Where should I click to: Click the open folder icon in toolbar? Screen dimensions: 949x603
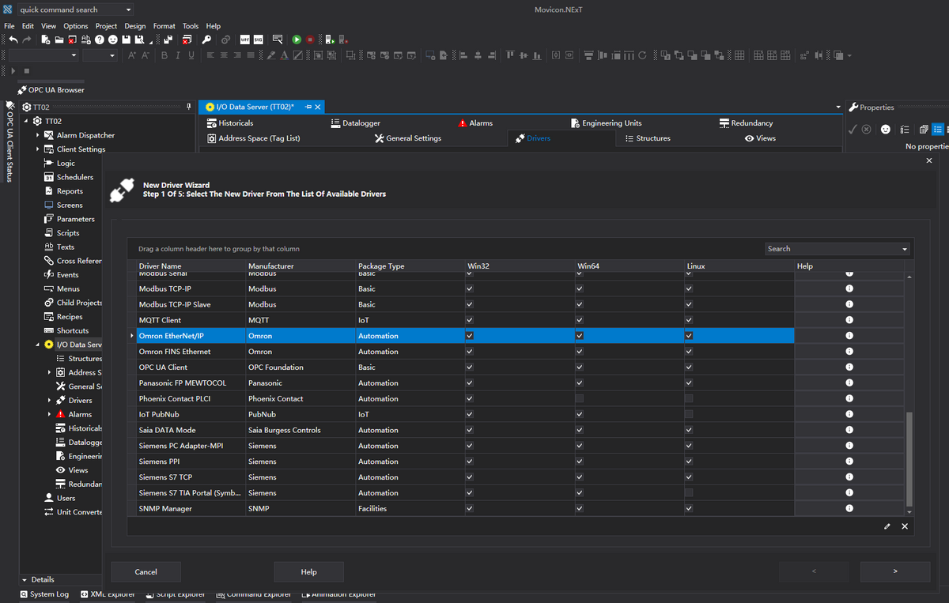59,40
